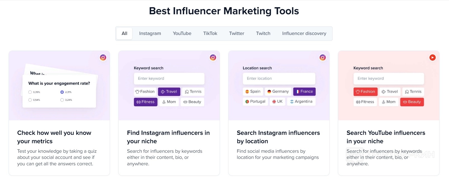
Task: Click the YouTube play badge icon
Action: tap(432, 58)
